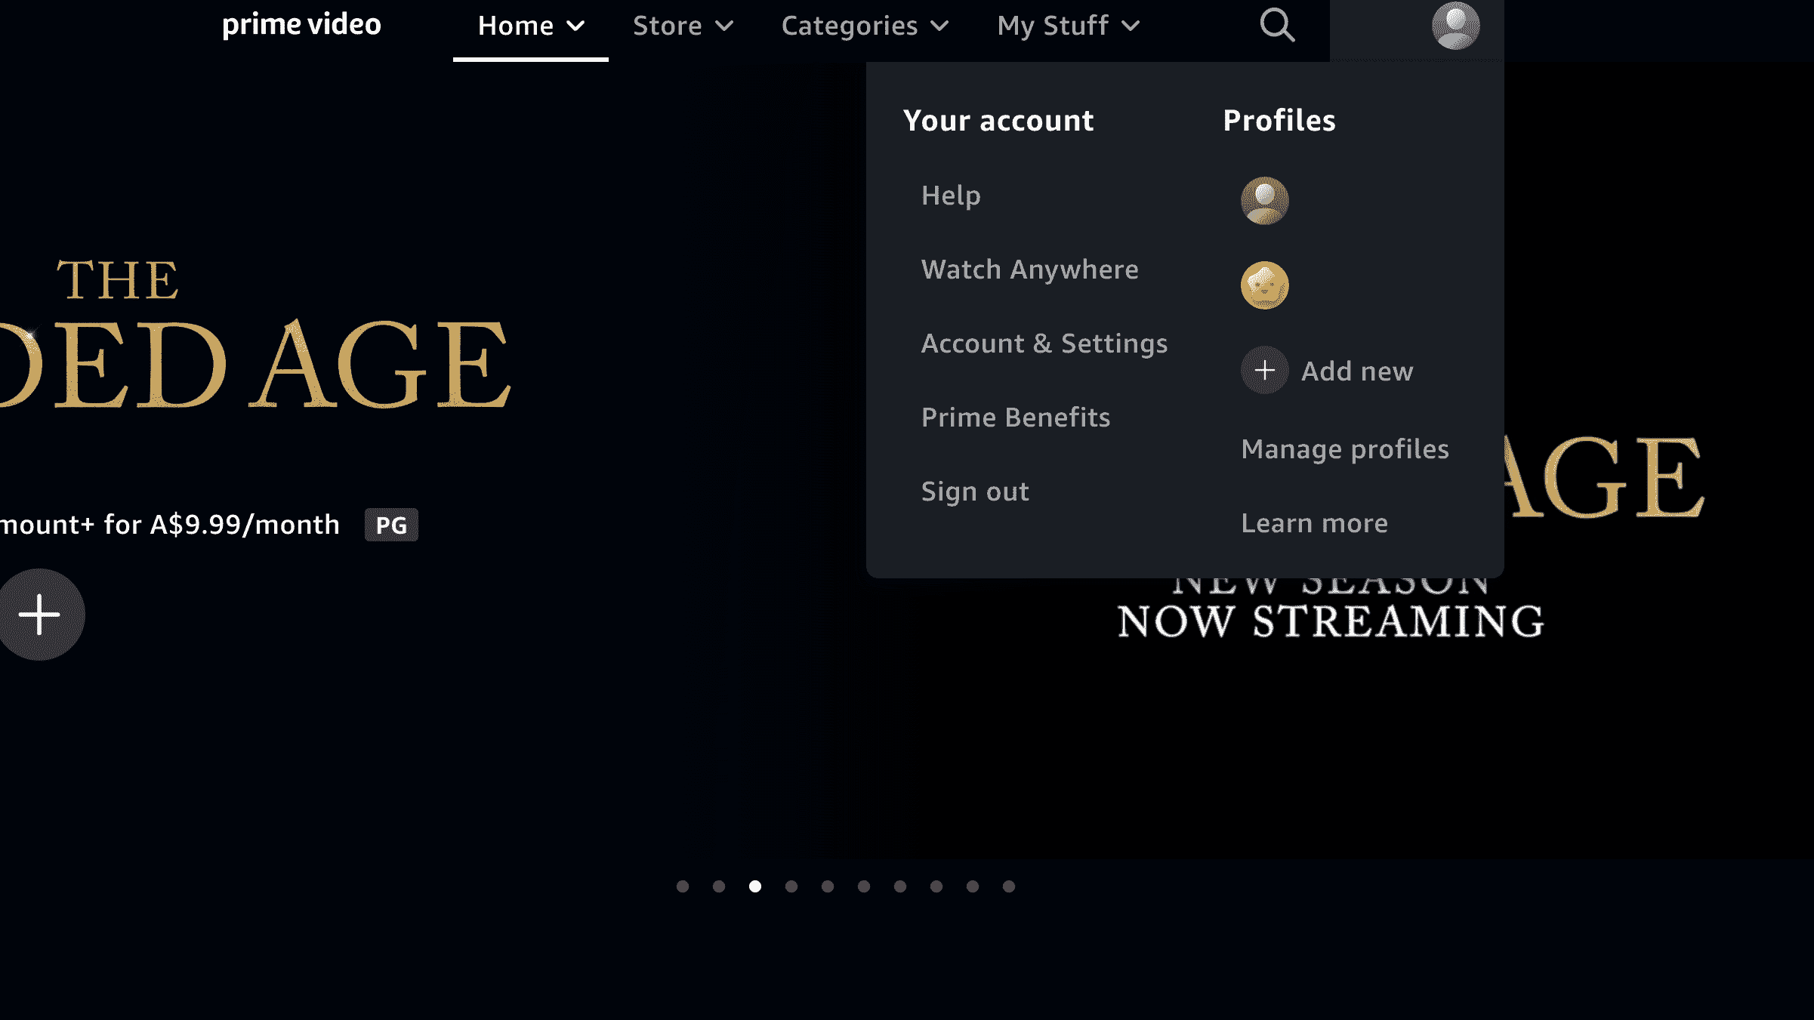Click the Prime Video home logo
This screenshot has width=1814, height=1020.
301,23
